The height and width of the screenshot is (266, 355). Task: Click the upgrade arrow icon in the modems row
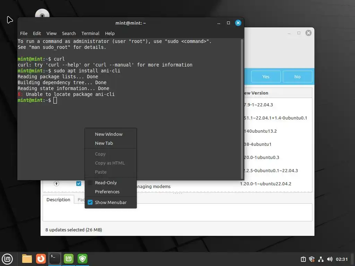(57, 184)
